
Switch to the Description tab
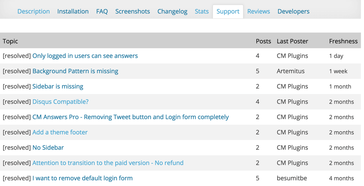click(x=33, y=11)
